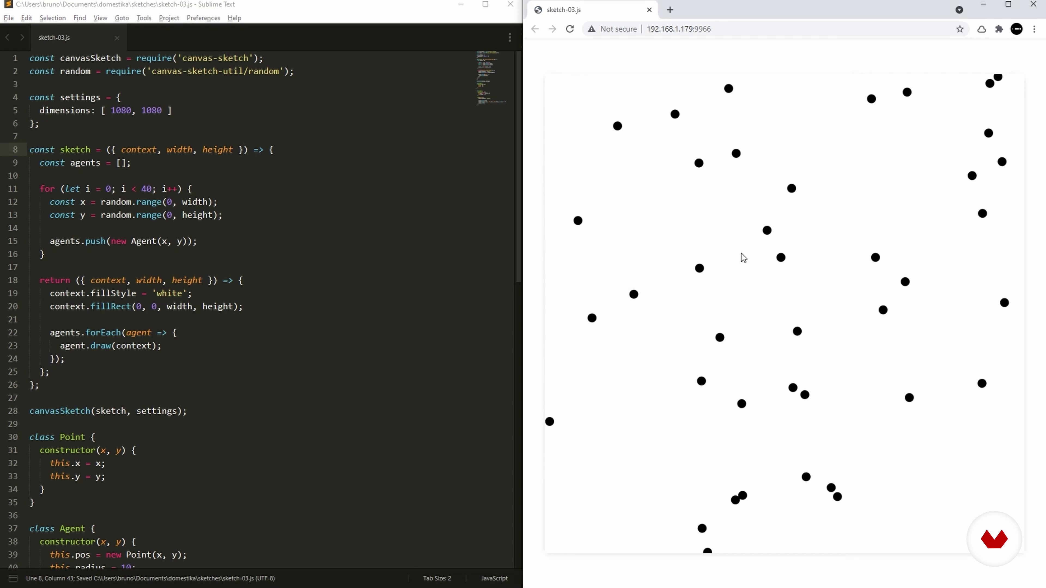Click the editor vertical scrollbar
The width and height of the screenshot is (1046, 588).
518,166
